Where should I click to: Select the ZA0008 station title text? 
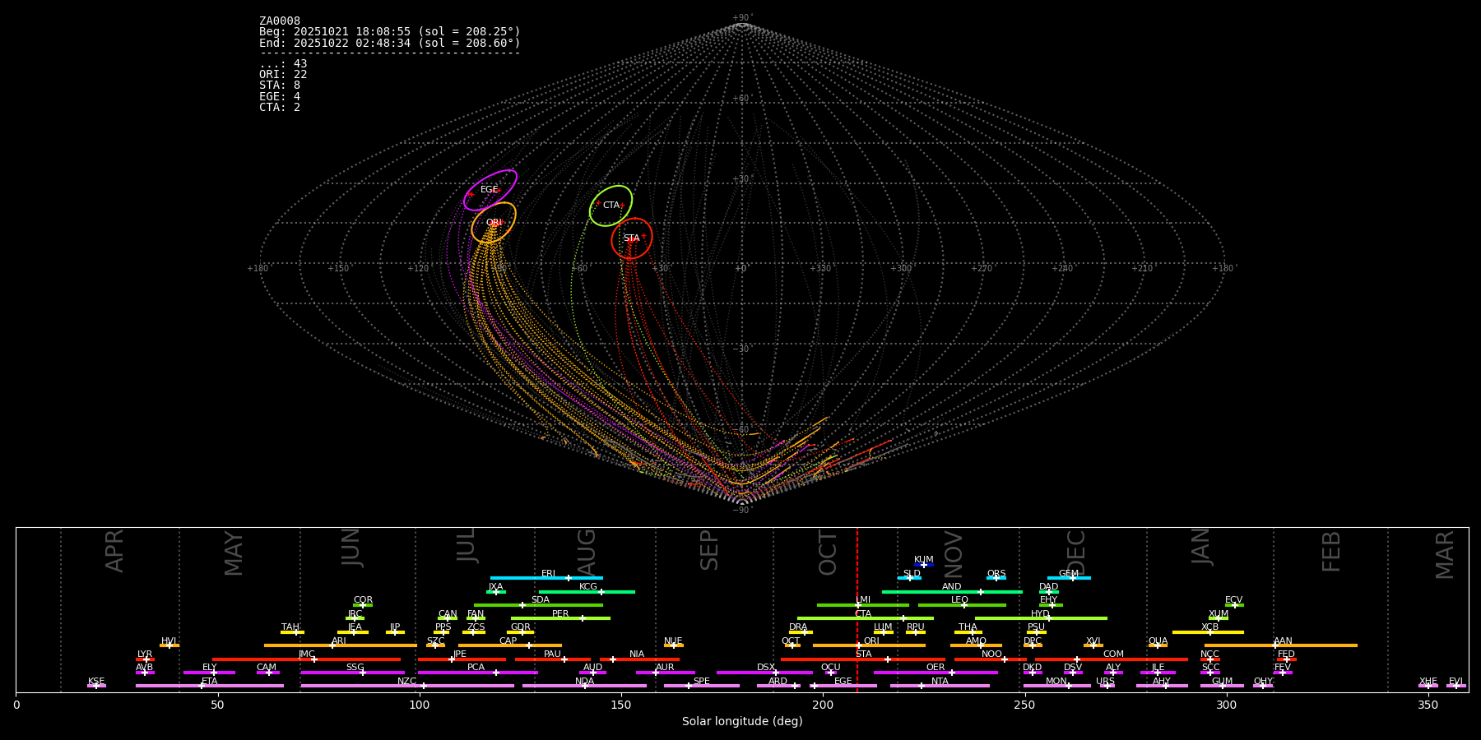point(280,21)
